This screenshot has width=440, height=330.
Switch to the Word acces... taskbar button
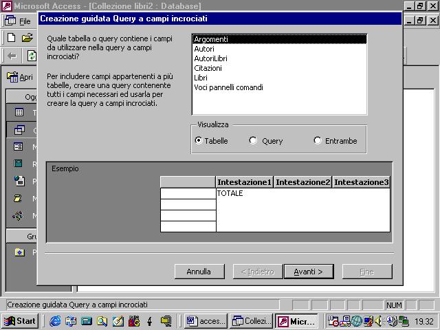coord(206,321)
